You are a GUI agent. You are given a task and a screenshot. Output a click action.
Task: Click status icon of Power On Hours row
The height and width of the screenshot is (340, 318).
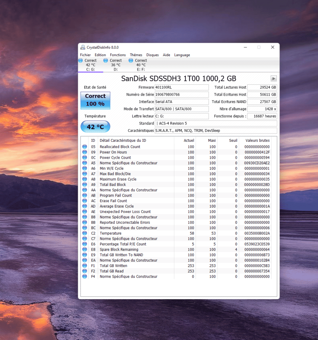click(x=85, y=152)
